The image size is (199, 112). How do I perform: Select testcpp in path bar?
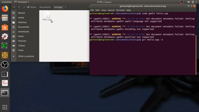pyautogui.click(x=58, y=7)
